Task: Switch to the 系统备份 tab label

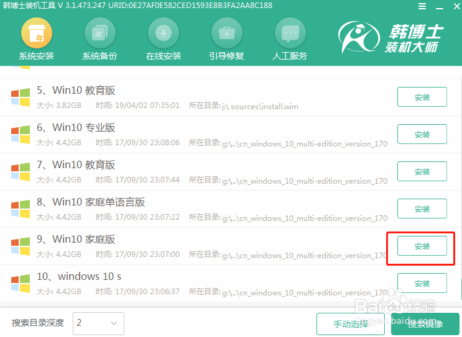Action: pyautogui.click(x=100, y=56)
